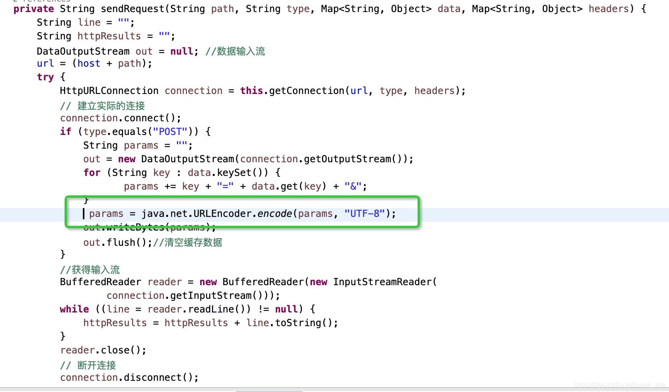Click the sendRequest method name
This screenshot has width=669, height=392.
pyautogui.click(x=132, y=9)
